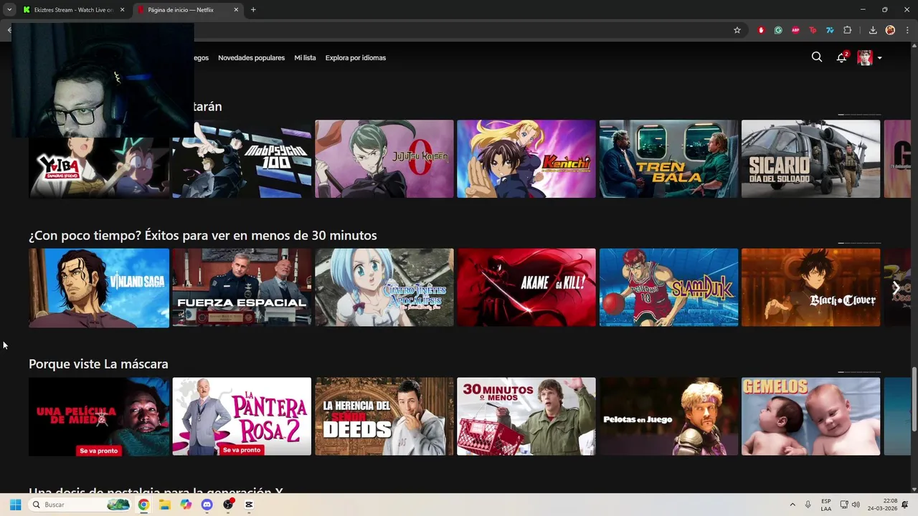Expand the Netflix profile dropdown caret
The width and height of the screenshot is (918, 516).
point(879,58)
